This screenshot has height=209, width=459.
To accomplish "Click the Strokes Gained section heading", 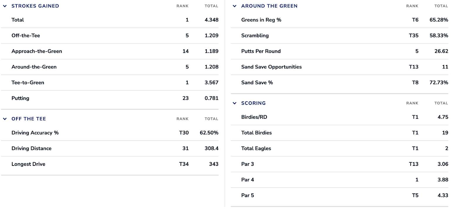I will [35, 6].
